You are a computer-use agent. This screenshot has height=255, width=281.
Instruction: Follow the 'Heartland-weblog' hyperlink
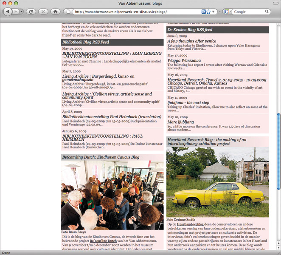coord(190,224)
